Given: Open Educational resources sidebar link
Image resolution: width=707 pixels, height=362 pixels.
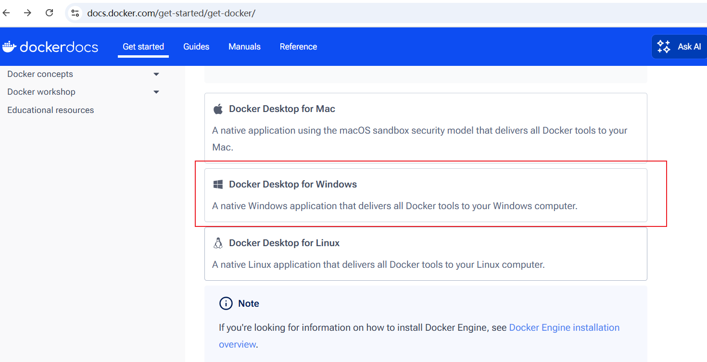Looking at the screenshot, I should coord(50,110).
